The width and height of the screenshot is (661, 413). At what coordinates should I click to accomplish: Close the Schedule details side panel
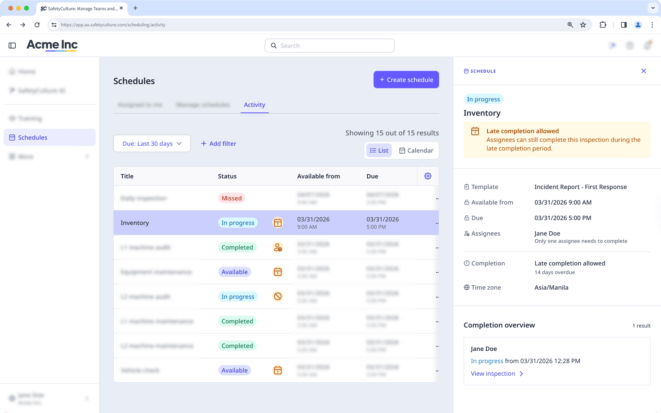coord(643,71)
